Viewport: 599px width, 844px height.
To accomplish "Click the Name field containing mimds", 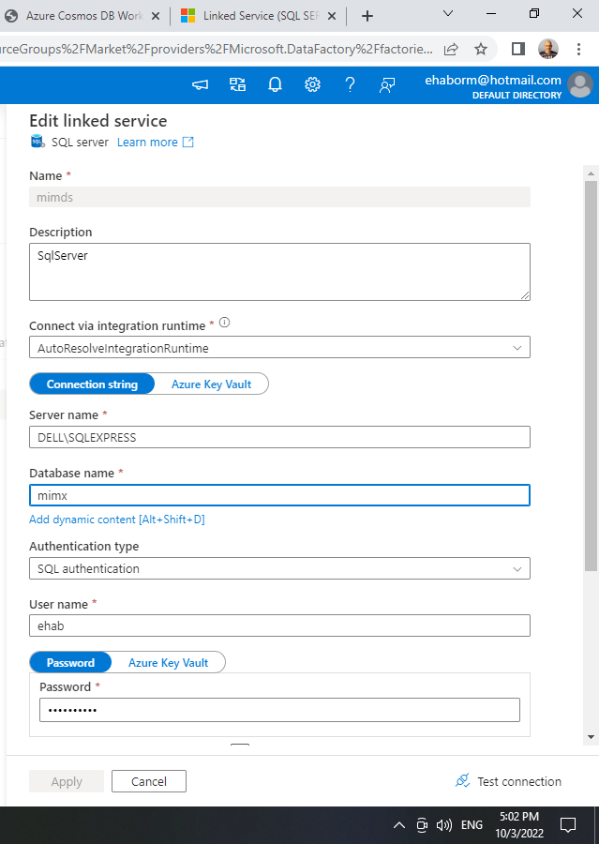I will pos(279,197).
